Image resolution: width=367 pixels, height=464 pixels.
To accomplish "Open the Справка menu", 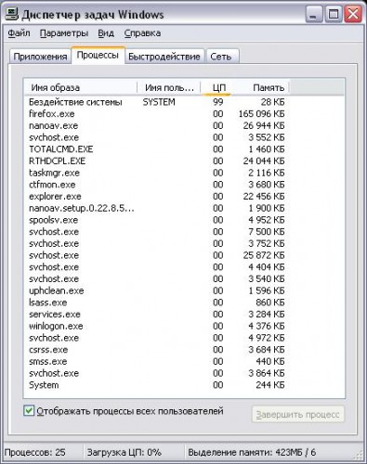I will 142,33.
